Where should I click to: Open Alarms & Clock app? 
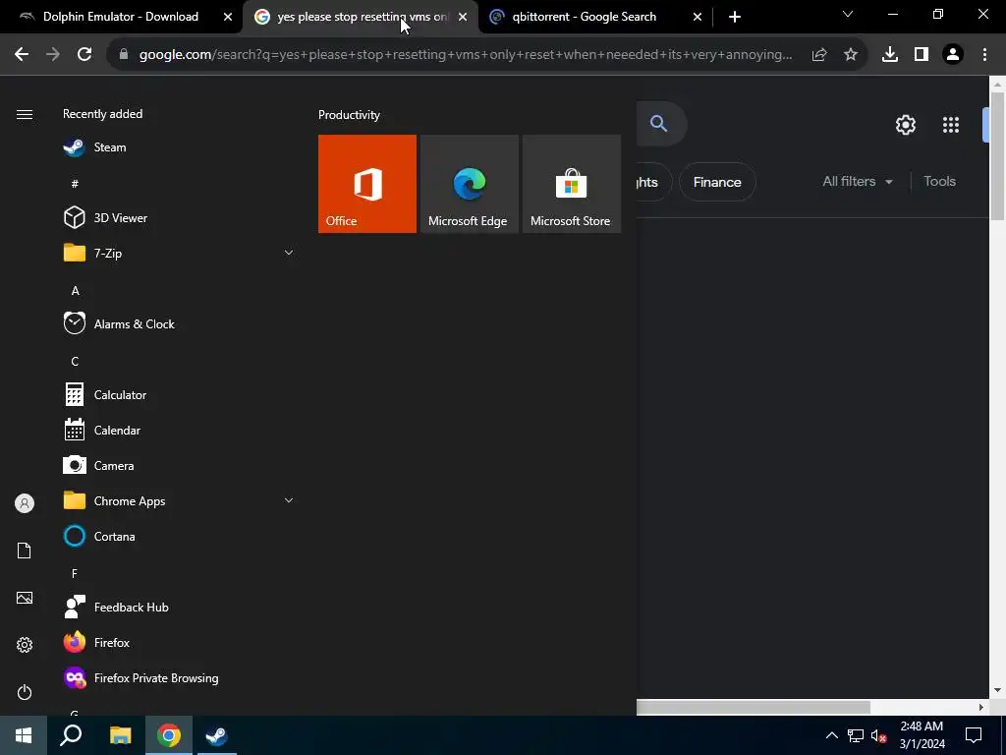pyautogui.click(x=178, y=323)
